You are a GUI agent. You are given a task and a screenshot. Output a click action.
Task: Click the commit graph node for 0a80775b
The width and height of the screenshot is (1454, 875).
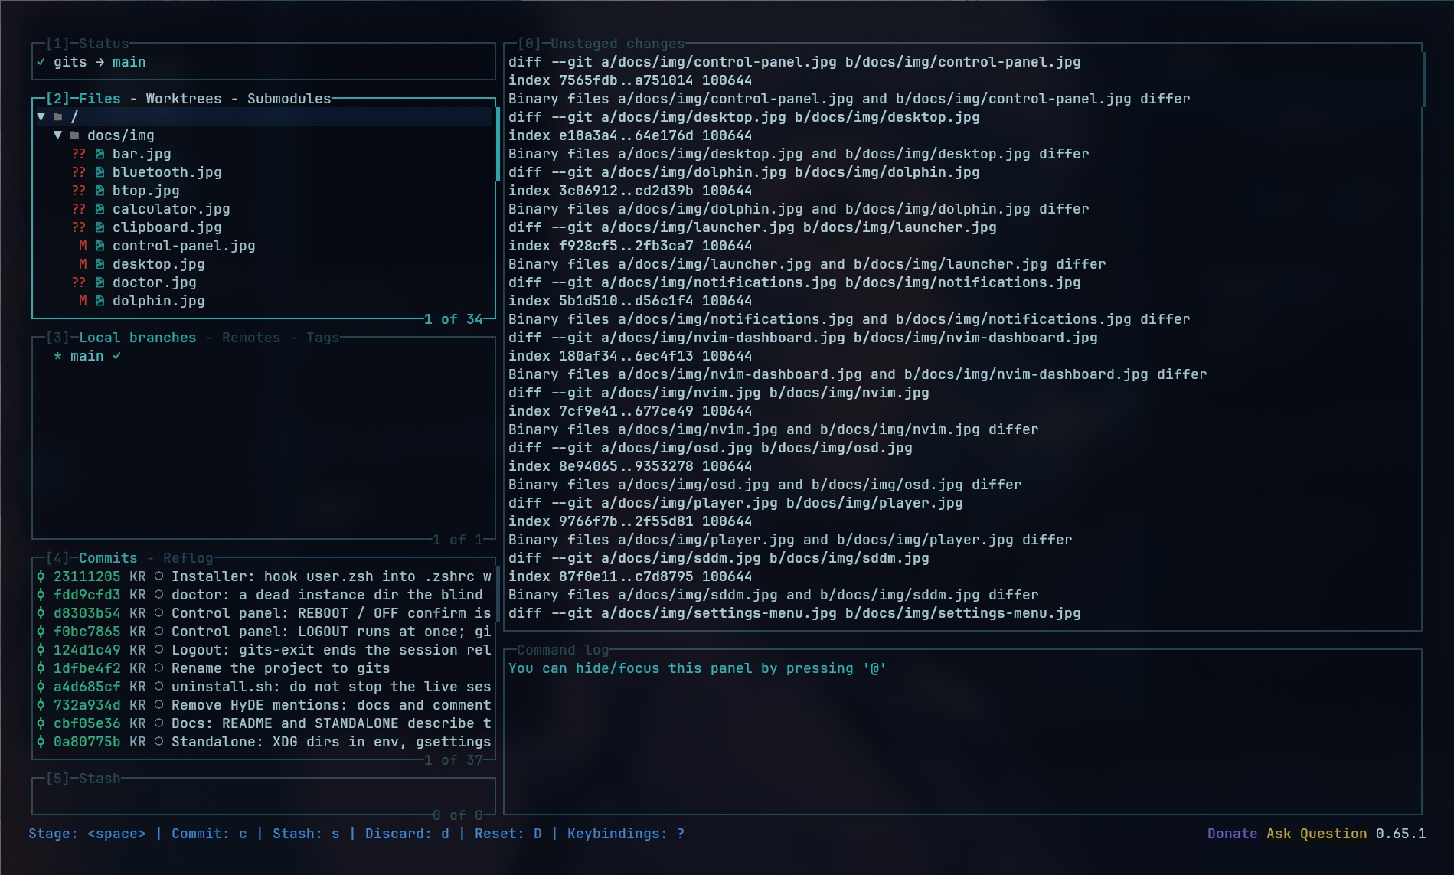point(41,742)
